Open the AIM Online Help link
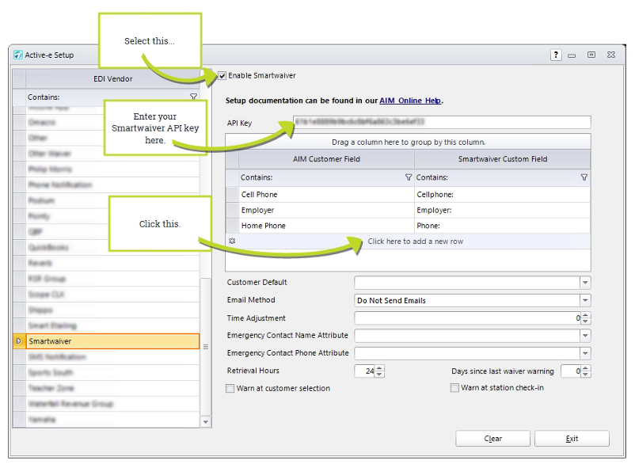Viewport: 635px width, 464px height. (410, 101)
